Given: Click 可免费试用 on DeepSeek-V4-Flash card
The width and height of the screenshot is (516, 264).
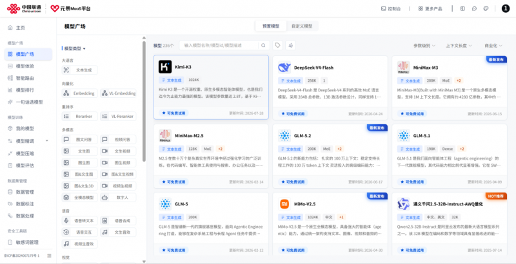Looking at the screenshot, I should tap(293, 113).
